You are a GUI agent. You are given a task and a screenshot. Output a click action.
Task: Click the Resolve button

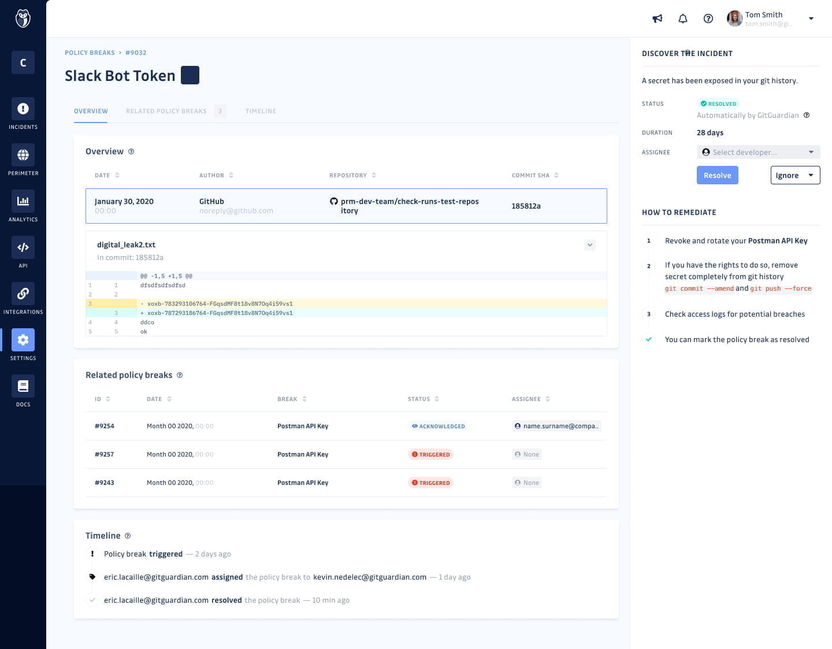[x=717, y=175]
